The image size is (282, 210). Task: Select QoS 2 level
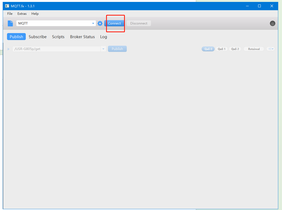coord(235,49)
